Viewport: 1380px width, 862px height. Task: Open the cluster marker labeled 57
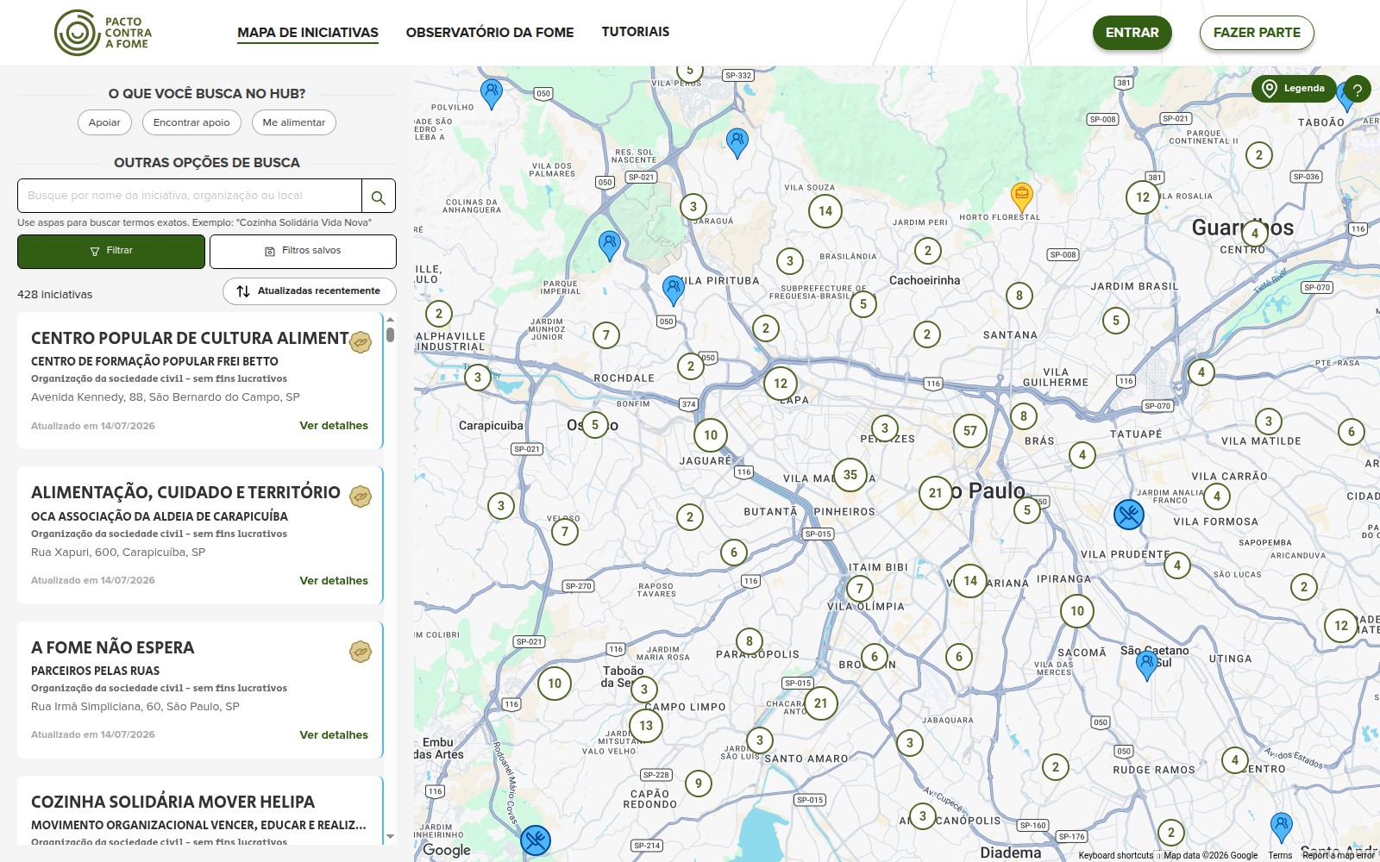(970, 431)
